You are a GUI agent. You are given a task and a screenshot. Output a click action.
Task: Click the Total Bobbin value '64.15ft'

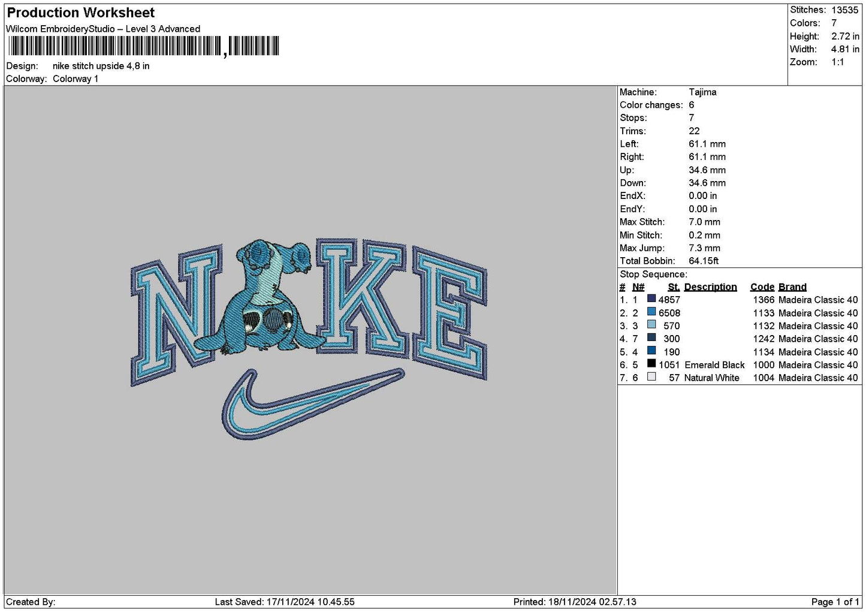click(x=704, y=261)
